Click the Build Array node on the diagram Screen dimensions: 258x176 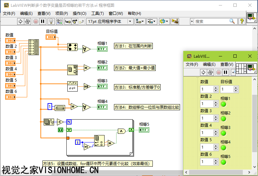(x=34, y=47)
